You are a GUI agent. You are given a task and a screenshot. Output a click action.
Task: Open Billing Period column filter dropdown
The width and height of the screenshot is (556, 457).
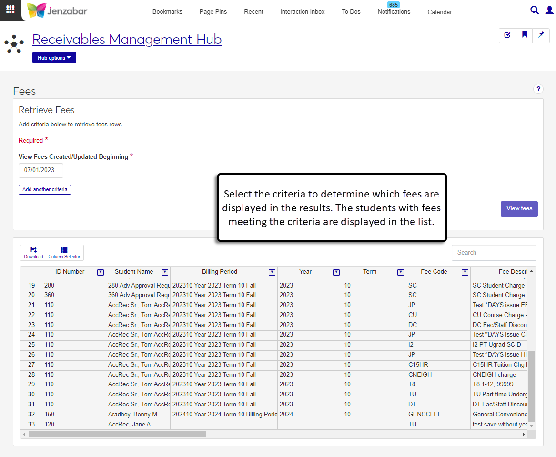(272, 272)
